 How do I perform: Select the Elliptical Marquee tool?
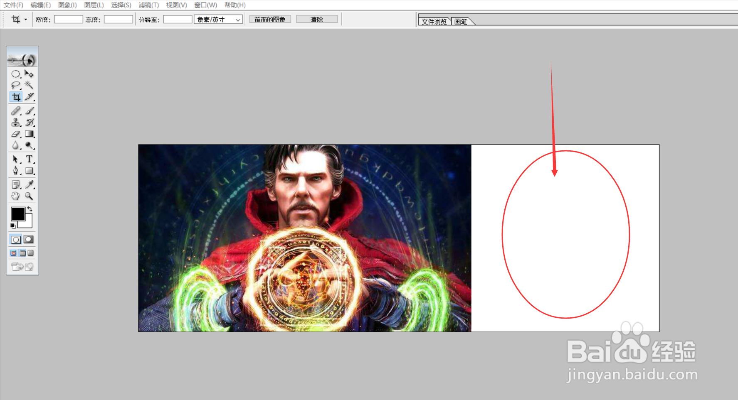point(16,74)
